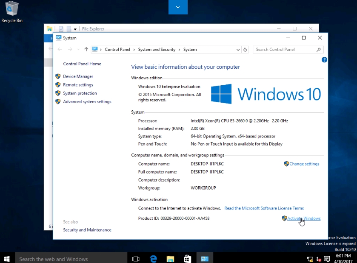Refresh the System control panel page
The image size is (357, 263).
(x=245, y=50)
